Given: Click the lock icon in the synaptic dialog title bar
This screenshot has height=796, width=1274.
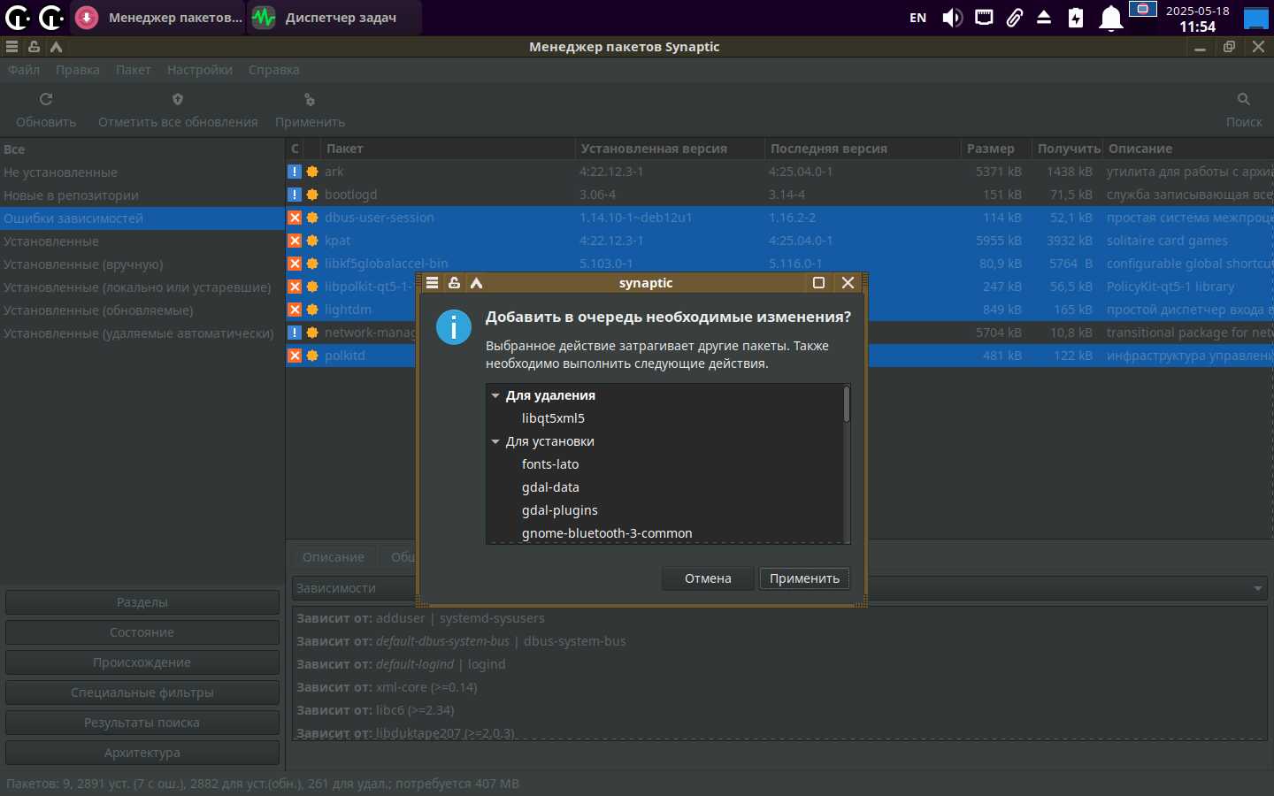Looking at the screenshot, I should tap(454, 283).
